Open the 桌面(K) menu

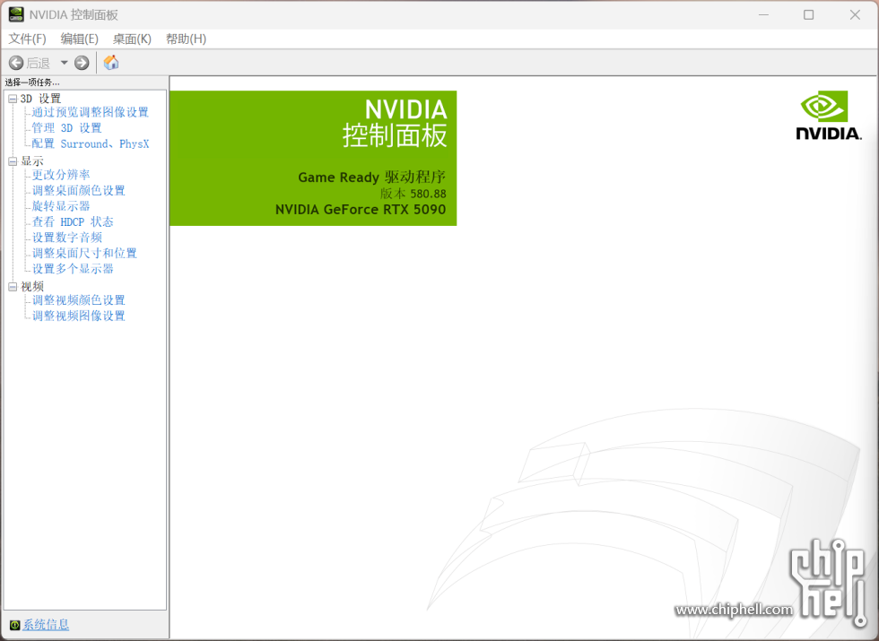pyautogui.click(x=132, y=39)
